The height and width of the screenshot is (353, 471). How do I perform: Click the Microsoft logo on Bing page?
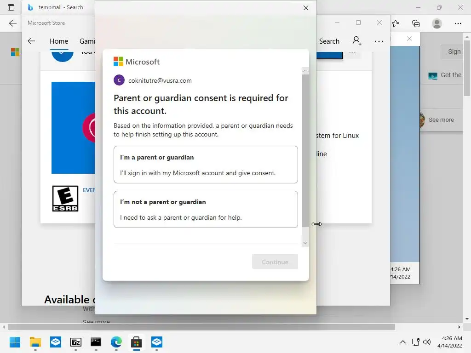(x=15, y=52)
